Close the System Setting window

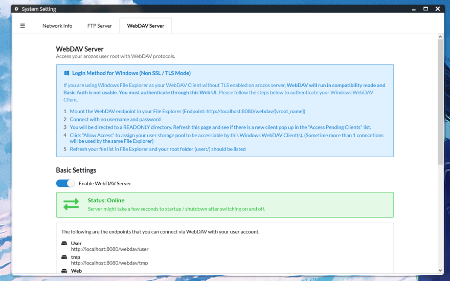(x=438, y=9)
